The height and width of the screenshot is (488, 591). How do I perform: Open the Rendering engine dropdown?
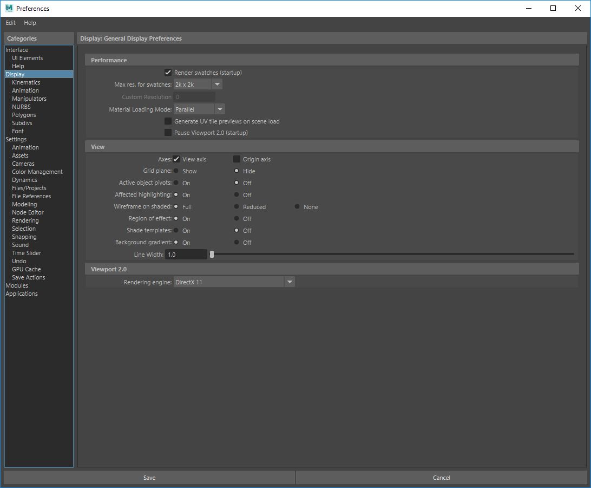[290, 282]
